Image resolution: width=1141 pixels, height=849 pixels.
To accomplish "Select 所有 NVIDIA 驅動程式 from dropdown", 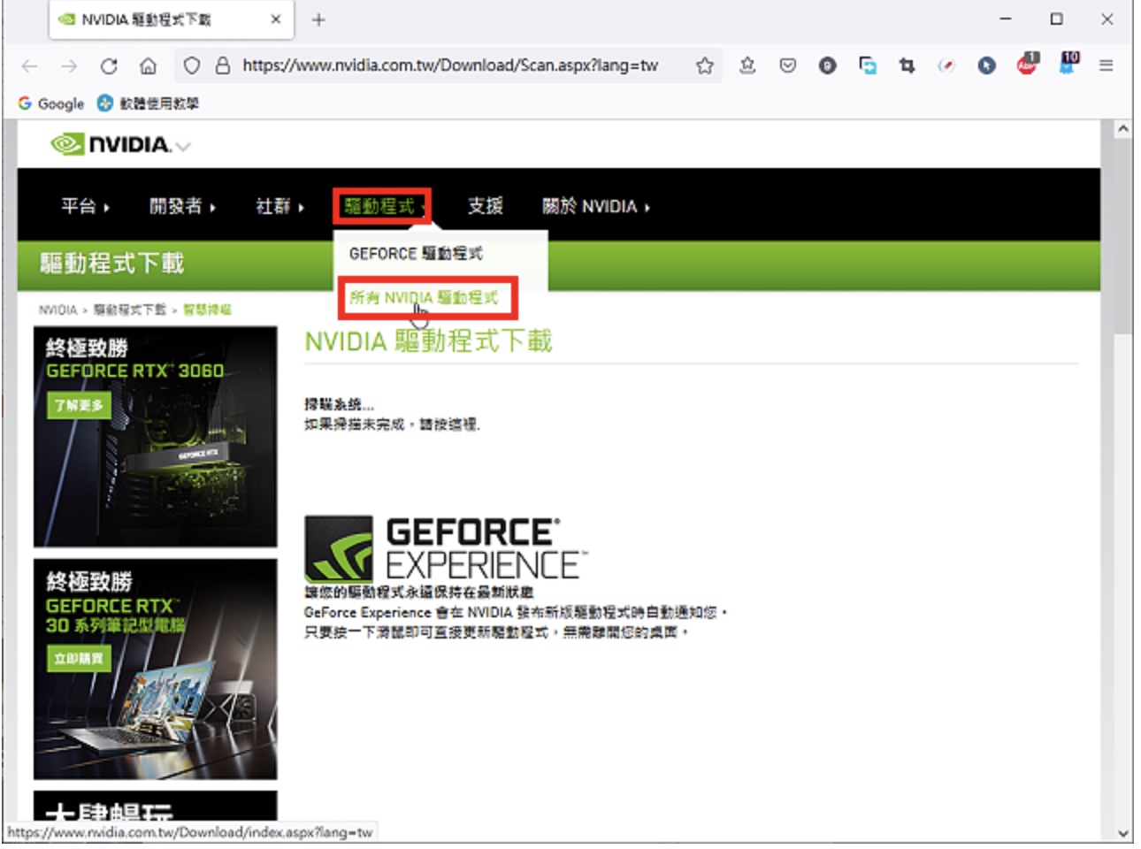I will coord(424,297).
